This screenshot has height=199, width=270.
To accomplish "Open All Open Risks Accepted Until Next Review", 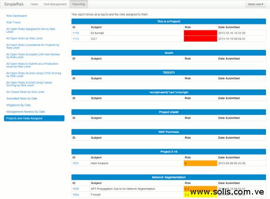I will tap(33, 56).
